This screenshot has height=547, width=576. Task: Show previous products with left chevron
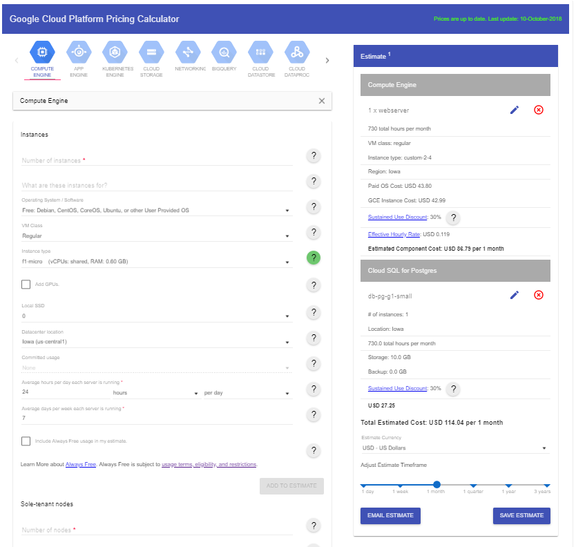pyautogui.click(x=17, y=60)
